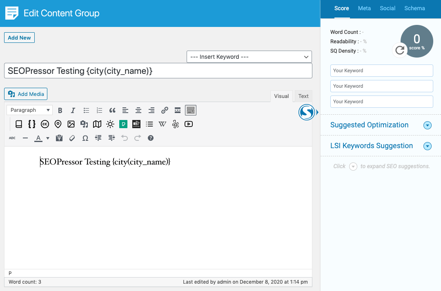Viewport: 441px width, 291px height.
Task: Click the editor body text line
Action: 105,162
